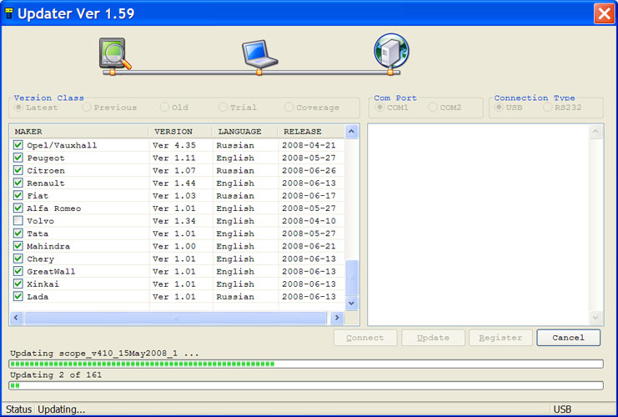Click the scope file update progress bar
This screenshot has height=417, width=618.
coord(306,364)
